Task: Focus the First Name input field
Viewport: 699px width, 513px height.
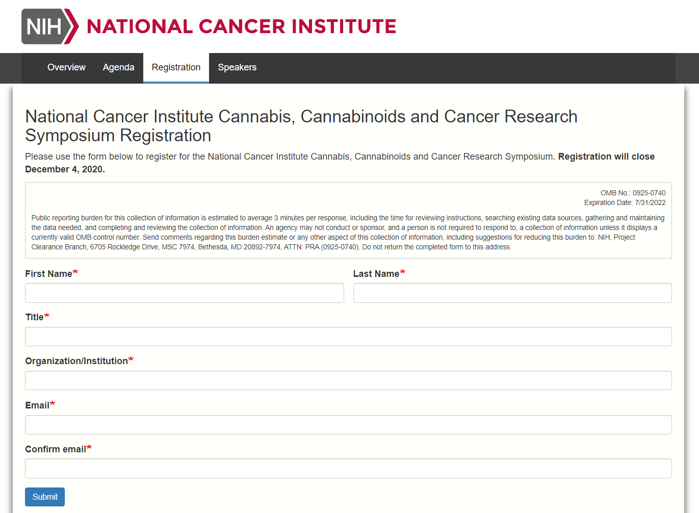Action: click(x=185, y=293)
